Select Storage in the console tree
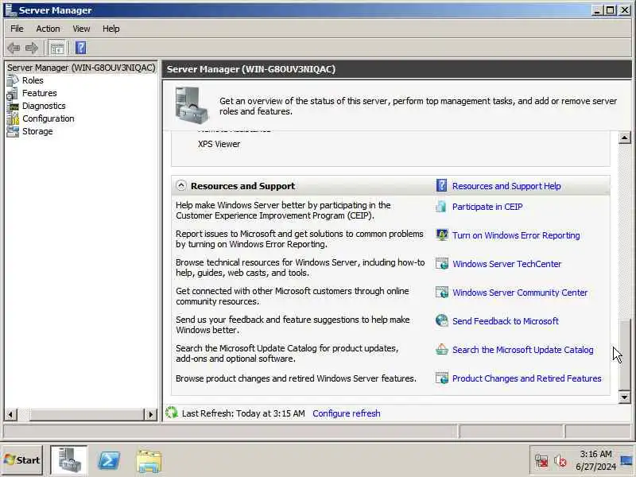 point(37,131)
